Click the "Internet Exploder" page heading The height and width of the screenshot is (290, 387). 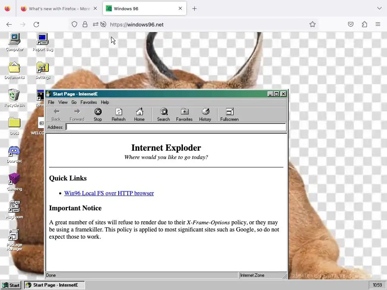166,148
